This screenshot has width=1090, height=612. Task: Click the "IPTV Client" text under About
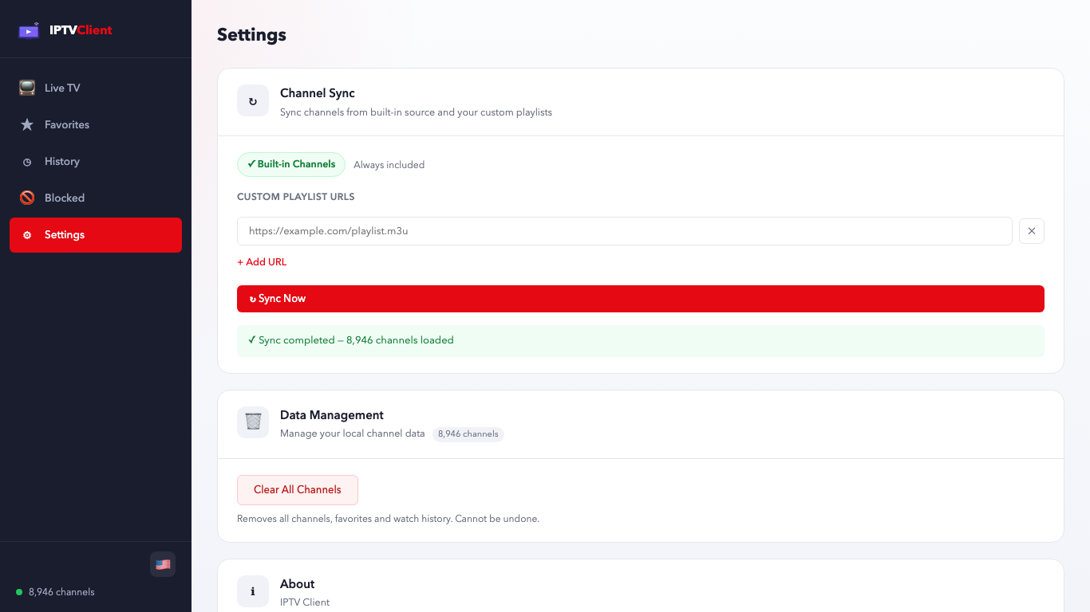(305, 602)
